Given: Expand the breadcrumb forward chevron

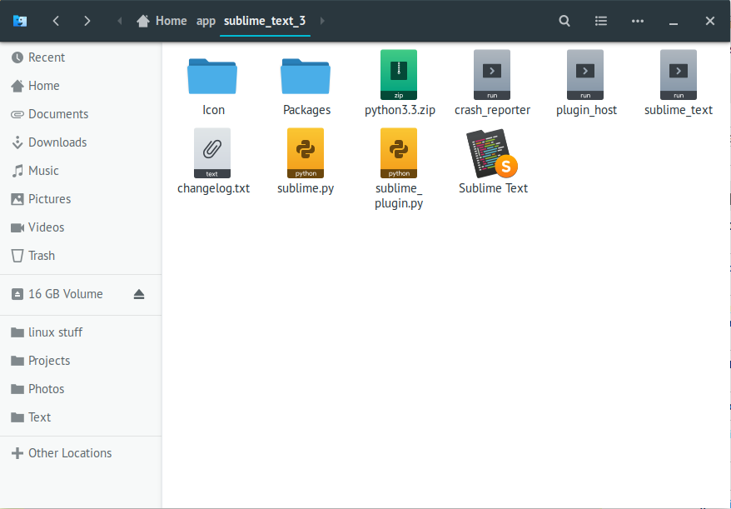Looking at the screenshot, I should [x=322, y=20].
